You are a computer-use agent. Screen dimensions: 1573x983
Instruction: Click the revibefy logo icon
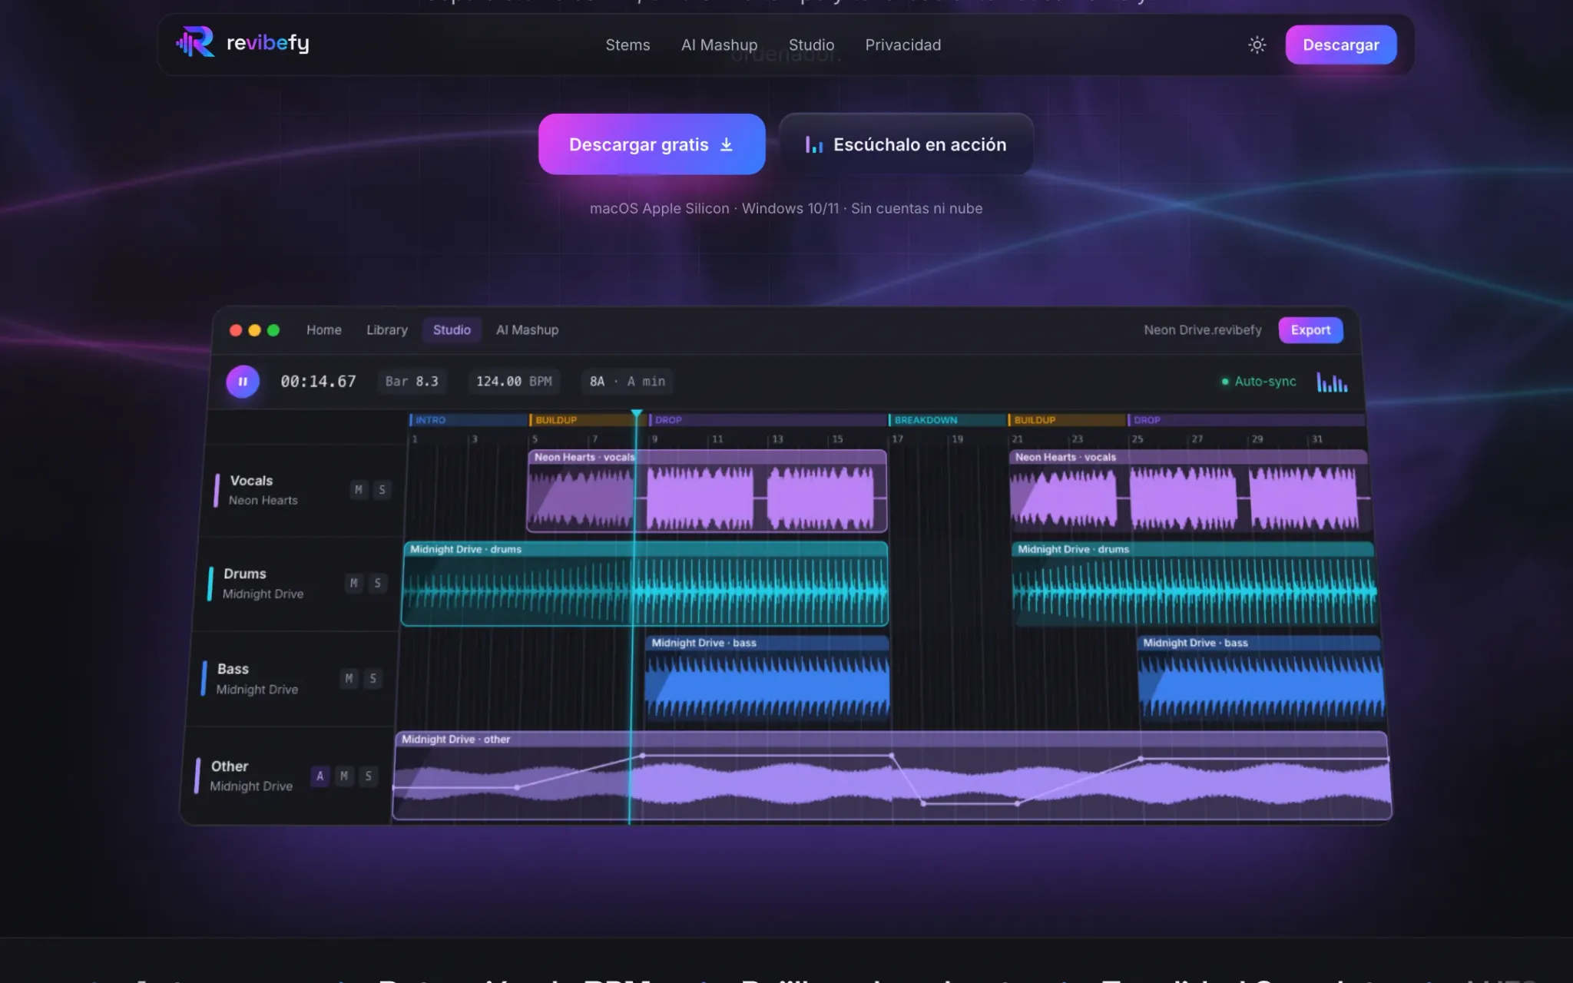(195, 43)
